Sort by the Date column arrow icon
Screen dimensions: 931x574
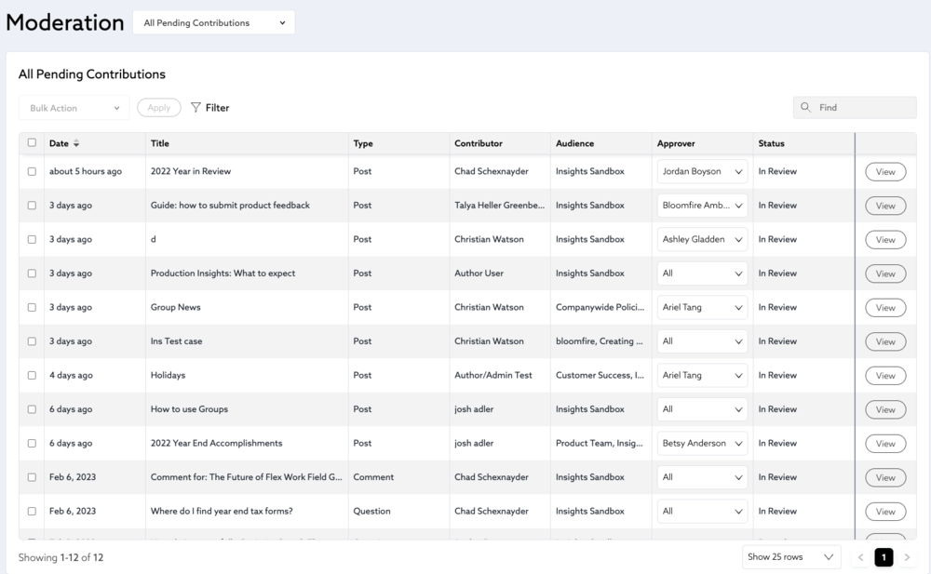tap(76, 144)
